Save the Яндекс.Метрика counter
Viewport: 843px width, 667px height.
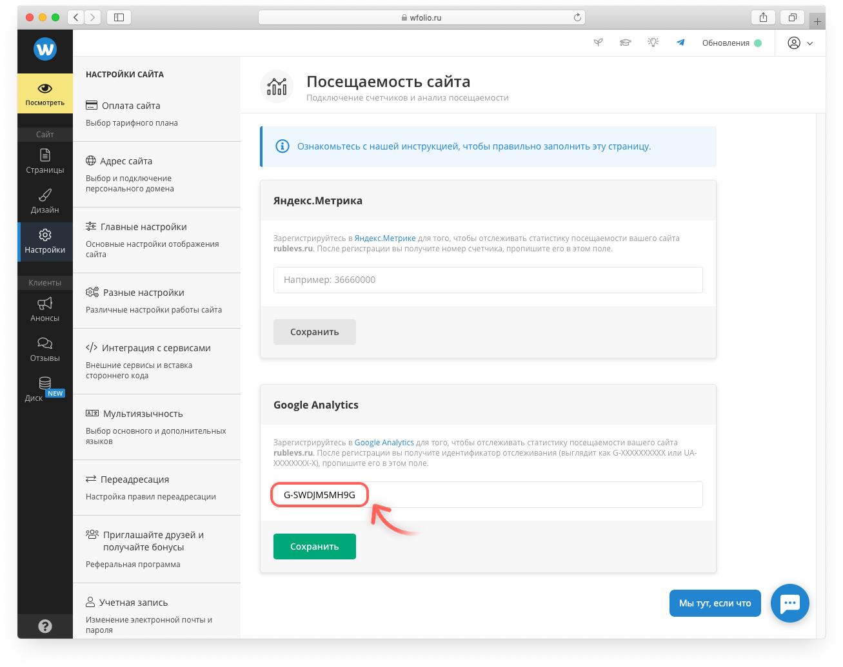(315, 332)
